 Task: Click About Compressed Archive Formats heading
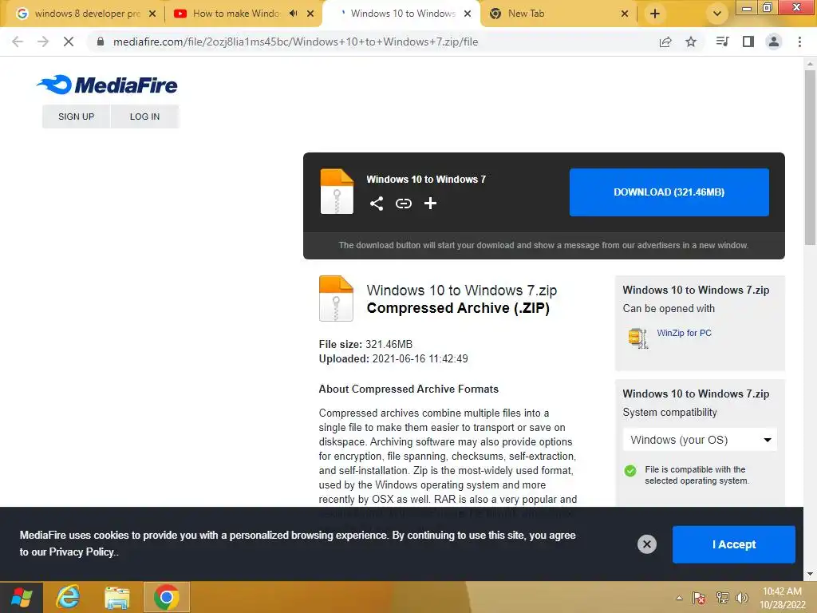408,389
